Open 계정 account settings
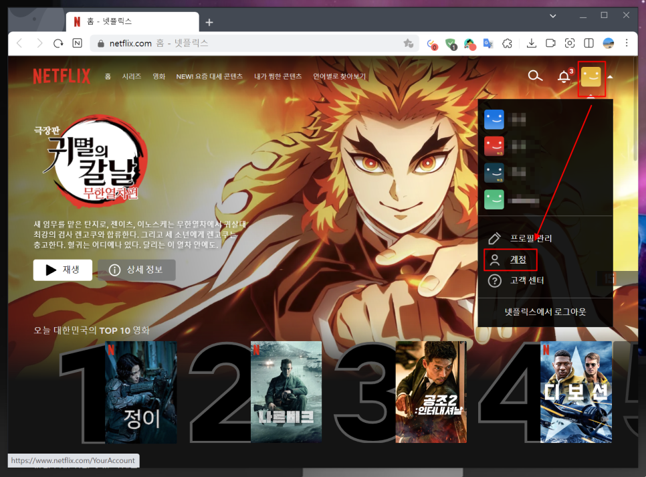 point(518,260)
